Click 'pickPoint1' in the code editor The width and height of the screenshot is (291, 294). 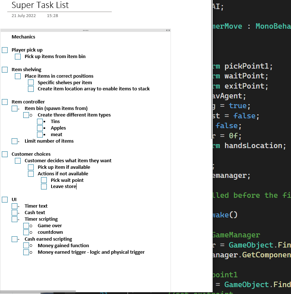click(246, 66)
